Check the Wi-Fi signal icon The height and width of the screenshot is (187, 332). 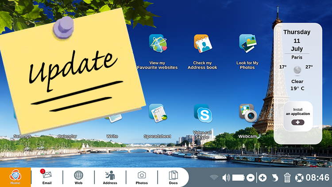click(214, 177)
